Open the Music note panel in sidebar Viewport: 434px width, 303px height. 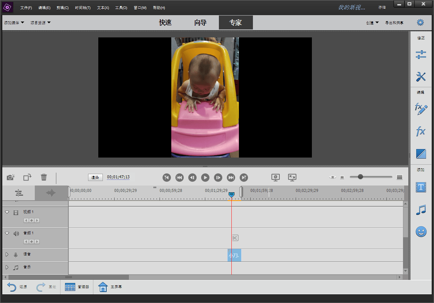click(x=421, y=210)
